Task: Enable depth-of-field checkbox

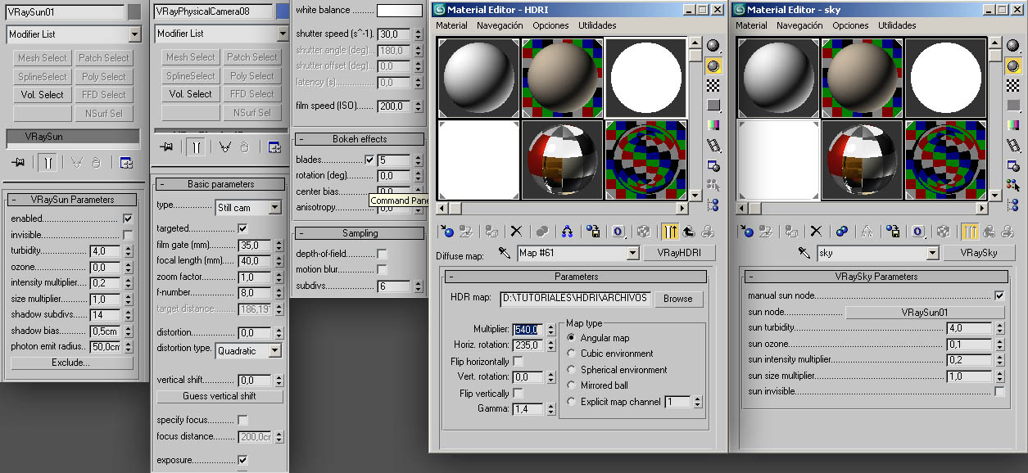Action: 382,254
